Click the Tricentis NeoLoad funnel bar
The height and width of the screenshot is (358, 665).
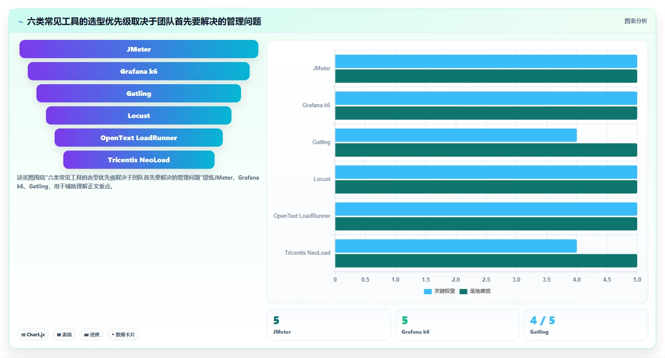(x=139, y=160)
